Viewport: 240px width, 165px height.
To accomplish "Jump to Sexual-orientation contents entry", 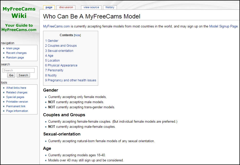I will pyautogui.click(x=59, y=51).
